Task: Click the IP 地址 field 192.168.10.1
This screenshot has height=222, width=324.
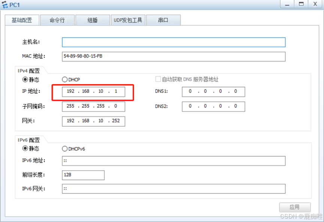Action: 93,92
